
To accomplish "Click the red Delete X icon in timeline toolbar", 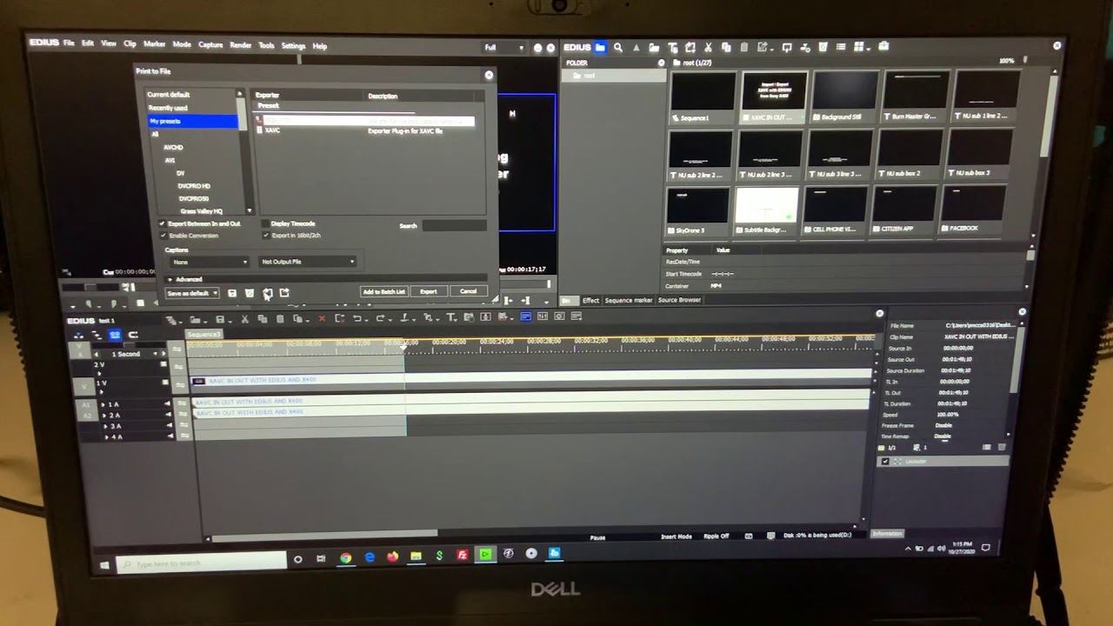I will (x=322, y=318).
